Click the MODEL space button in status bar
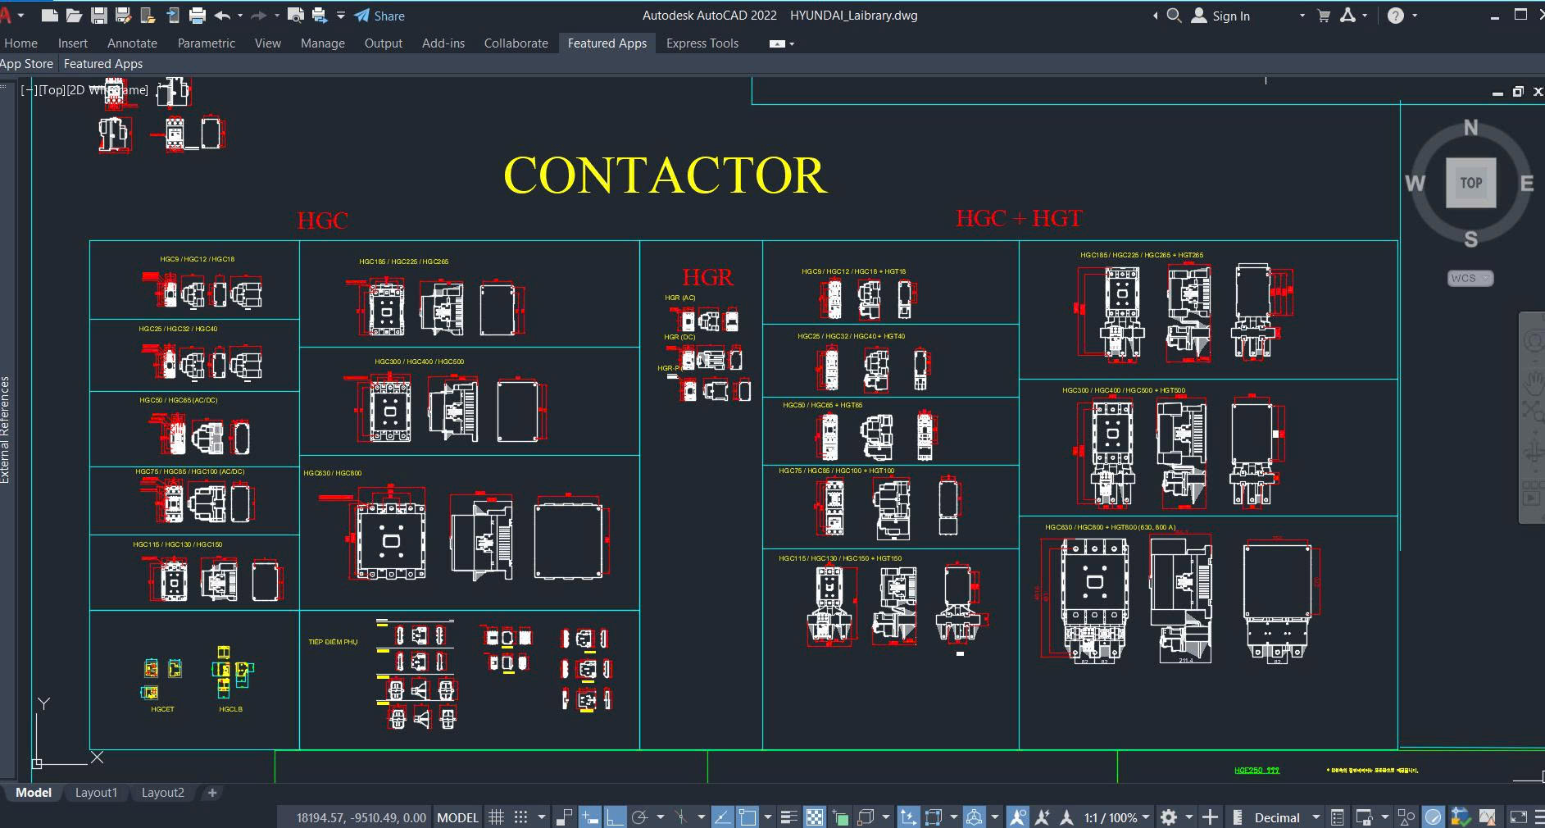1545x828 pixels. coord(457,817)
